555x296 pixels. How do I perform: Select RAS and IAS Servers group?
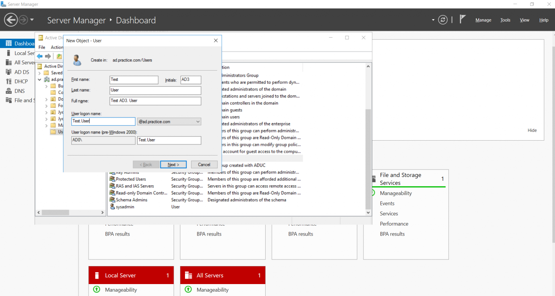coord(135,186)
